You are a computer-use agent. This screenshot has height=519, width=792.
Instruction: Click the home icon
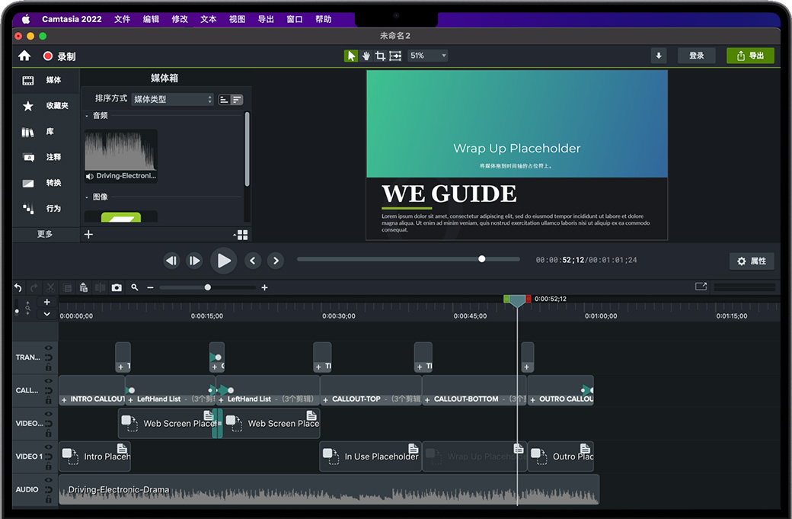[x=24, y=56]
